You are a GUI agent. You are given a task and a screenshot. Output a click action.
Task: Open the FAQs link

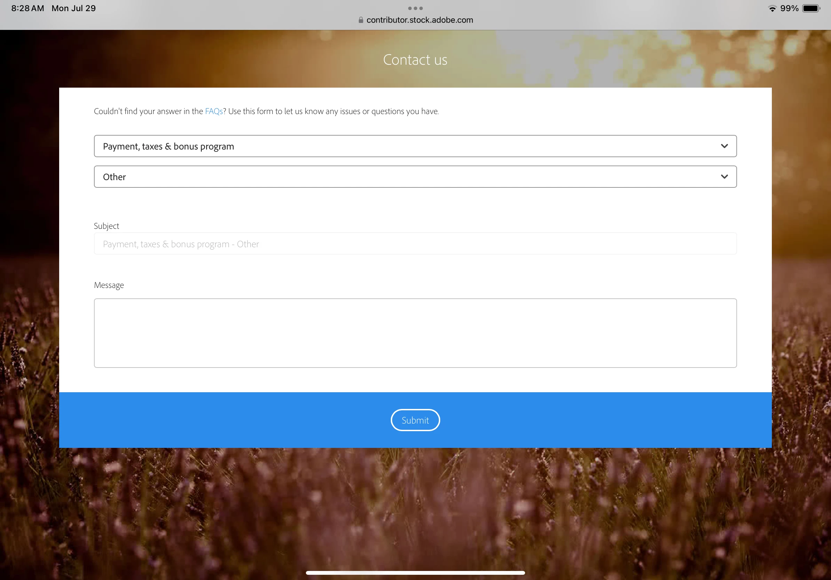click(x=214, y=111)
